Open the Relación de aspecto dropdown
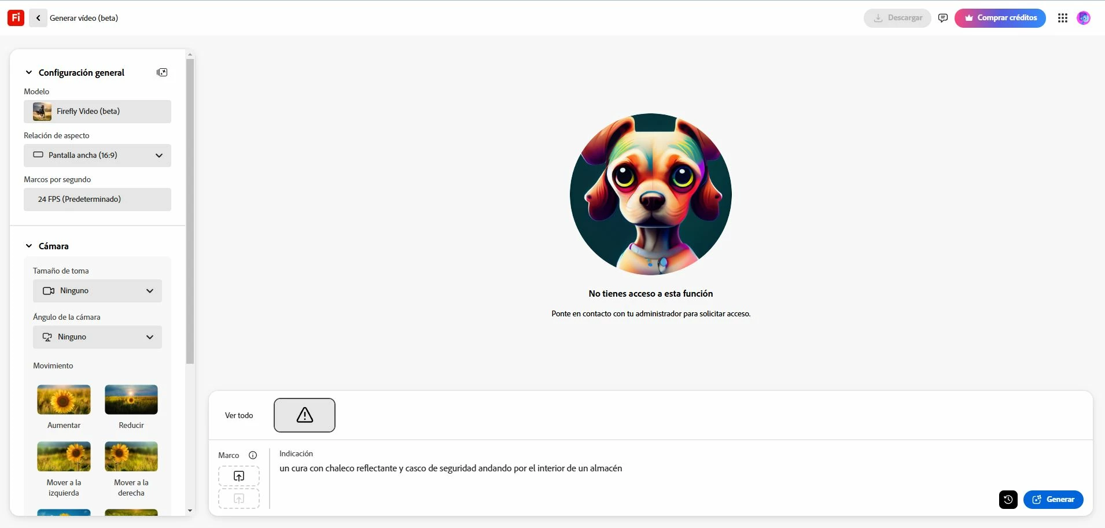The height and width of the screenshot is (528, 1105). click(97, 155)
